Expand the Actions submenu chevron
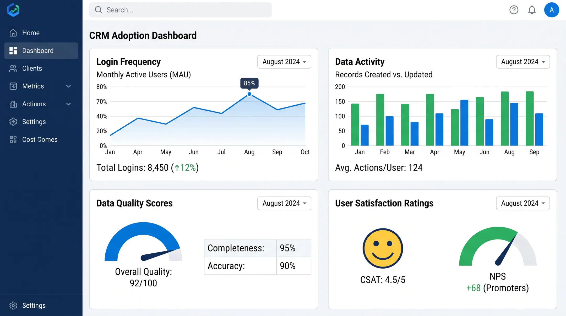 point(68,104)
